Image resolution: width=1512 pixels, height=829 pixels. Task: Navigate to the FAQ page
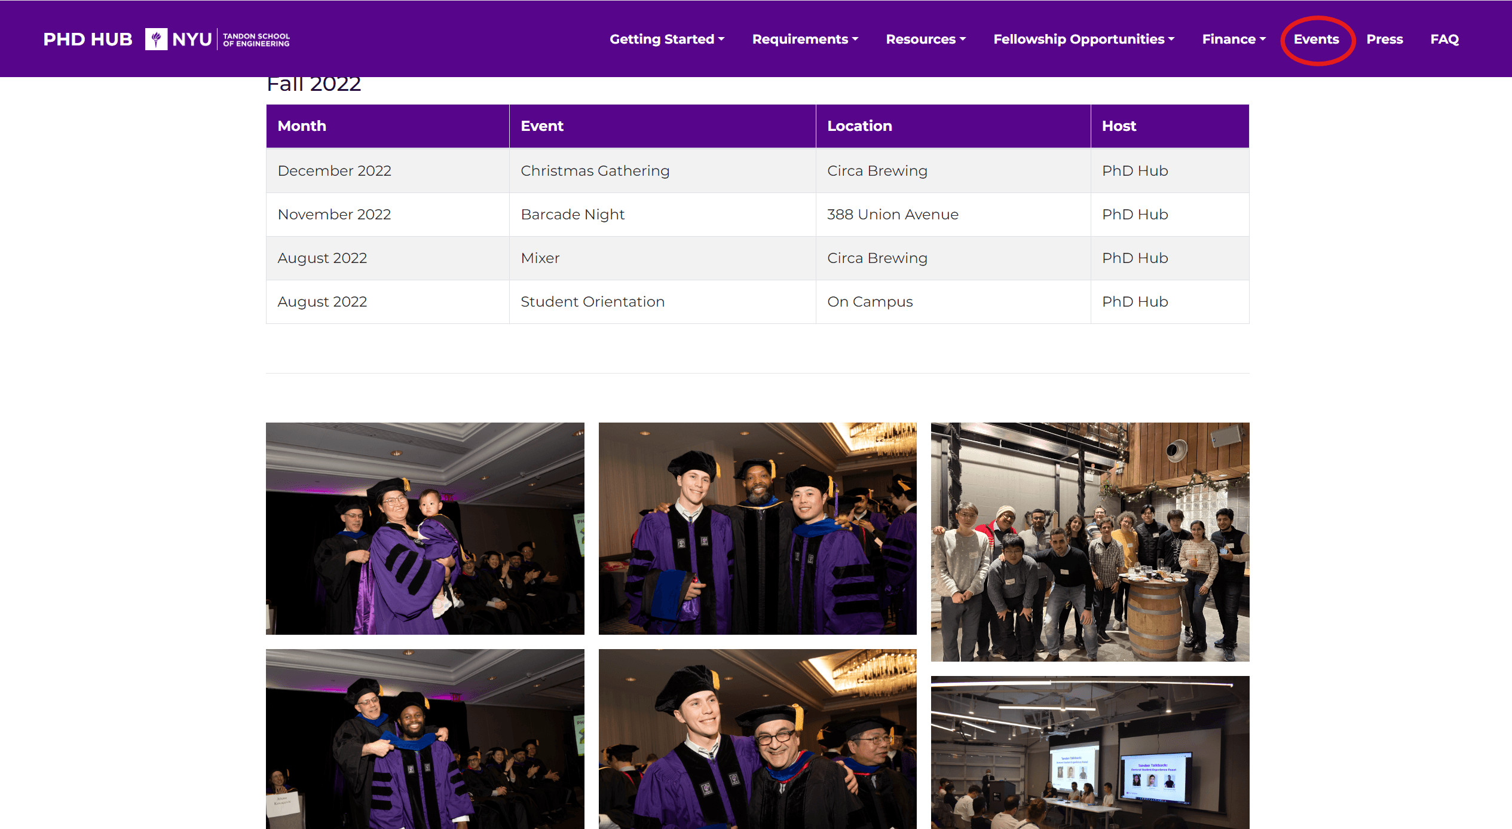(x=1444, y=39)
